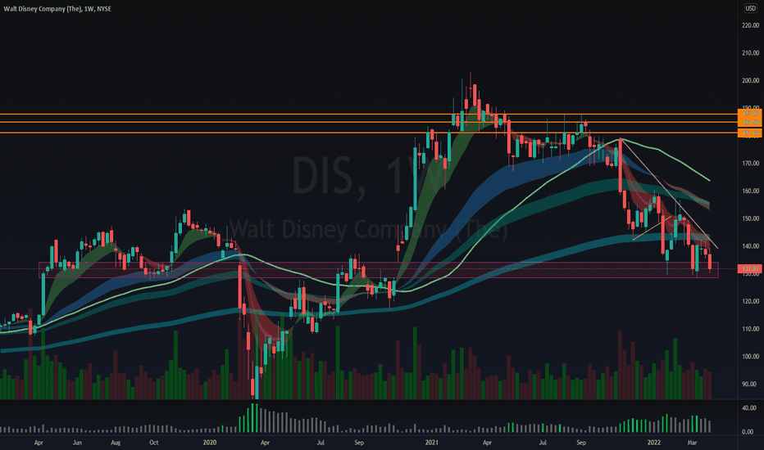Image resolution: width=764 pixels, height=450 pixels.
Task: Select the 120.00 price axis label
Action: tap(750, 302)
